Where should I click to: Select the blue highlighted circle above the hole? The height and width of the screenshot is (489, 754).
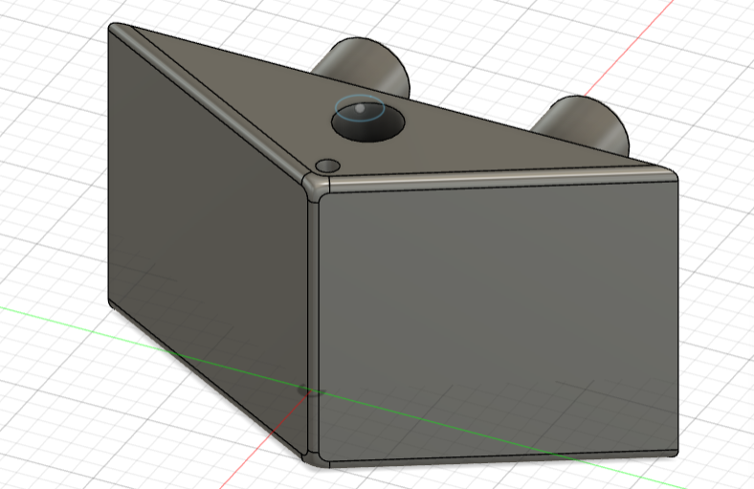[360, 108]
